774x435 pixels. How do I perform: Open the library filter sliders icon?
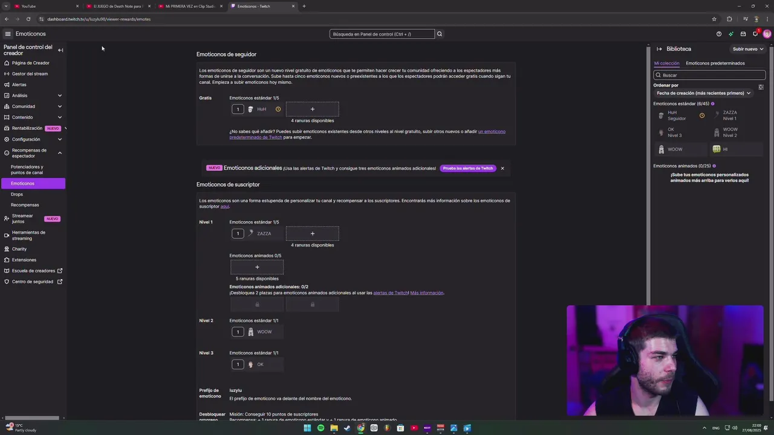(x=761, y=88)
